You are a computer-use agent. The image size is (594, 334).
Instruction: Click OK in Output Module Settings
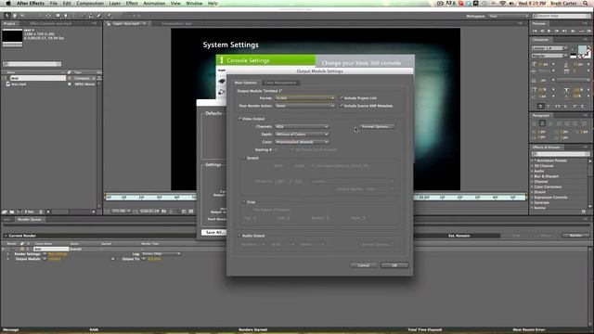tap(394, 265)
